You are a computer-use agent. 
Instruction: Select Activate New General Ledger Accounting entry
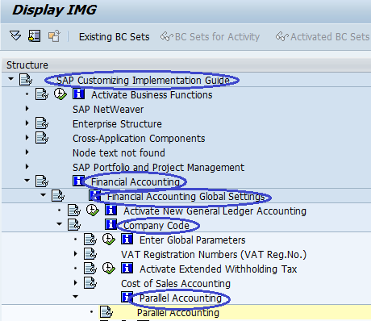[215, 211]
